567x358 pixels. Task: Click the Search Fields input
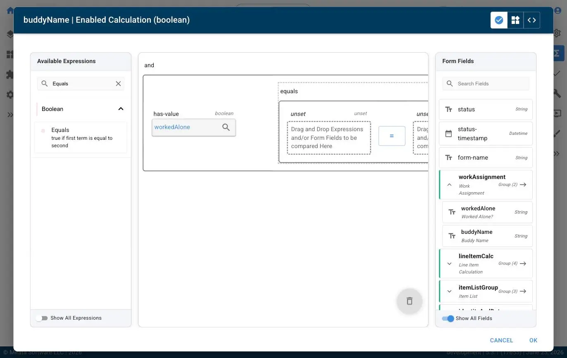(x=486, y=83)
